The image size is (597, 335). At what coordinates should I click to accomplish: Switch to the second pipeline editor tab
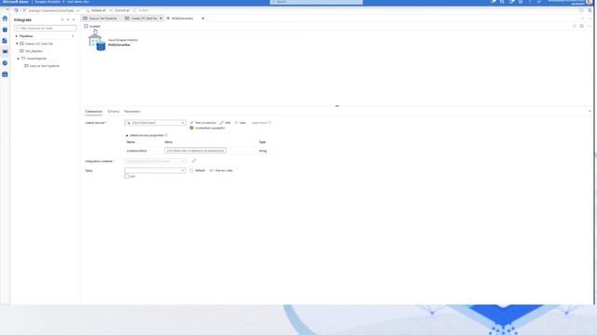(x=142, y=19)
